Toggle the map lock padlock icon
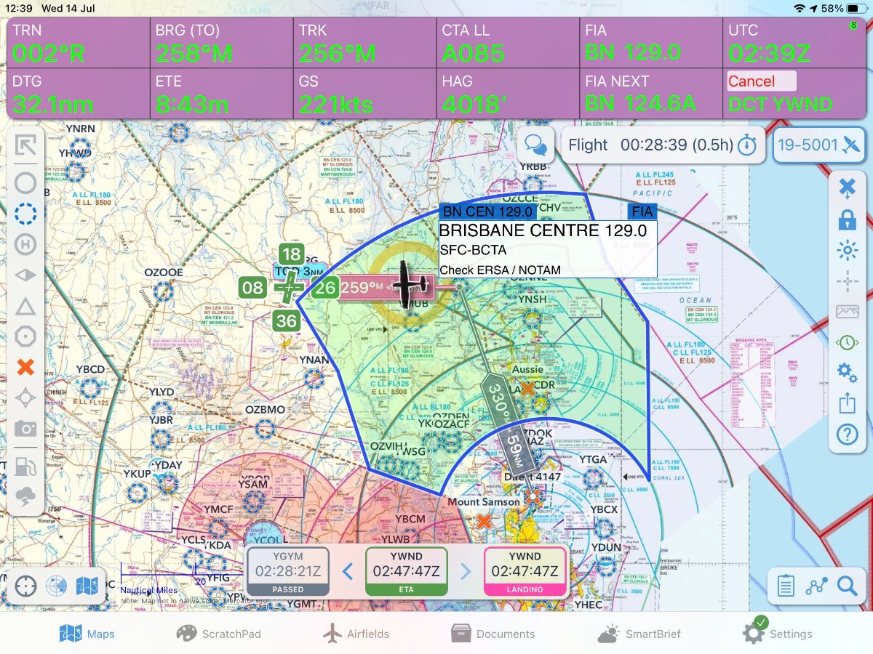873x654 pixels. pos(848,219)
